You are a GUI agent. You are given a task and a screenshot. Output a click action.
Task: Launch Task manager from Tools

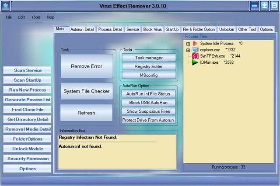coord(149,58)
